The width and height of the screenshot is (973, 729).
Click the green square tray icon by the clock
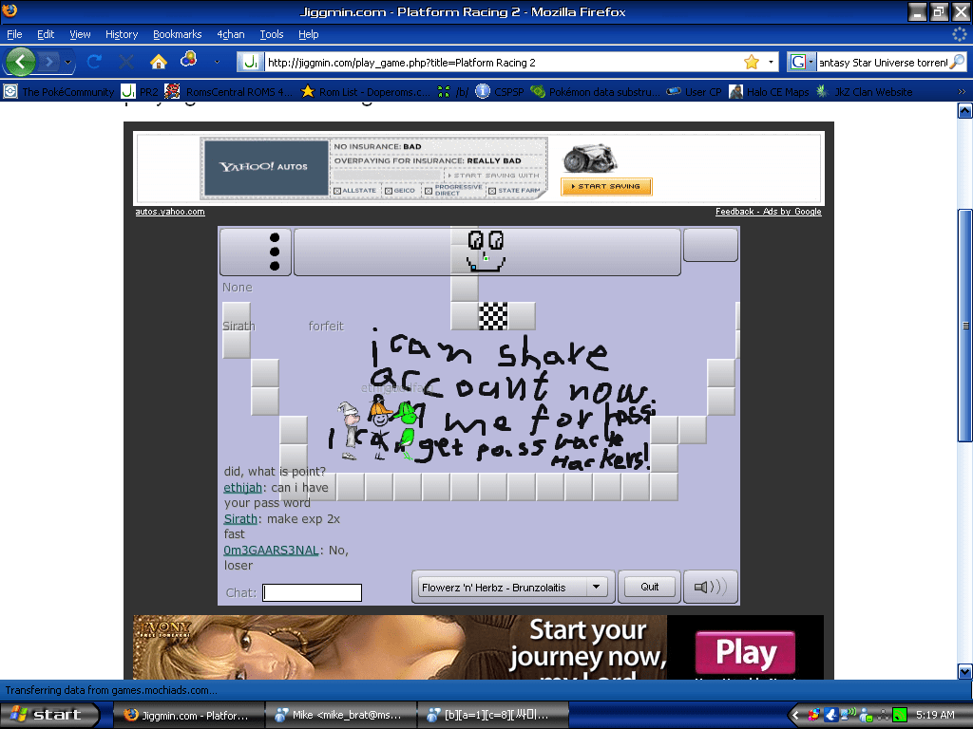(x=900, y=716)
